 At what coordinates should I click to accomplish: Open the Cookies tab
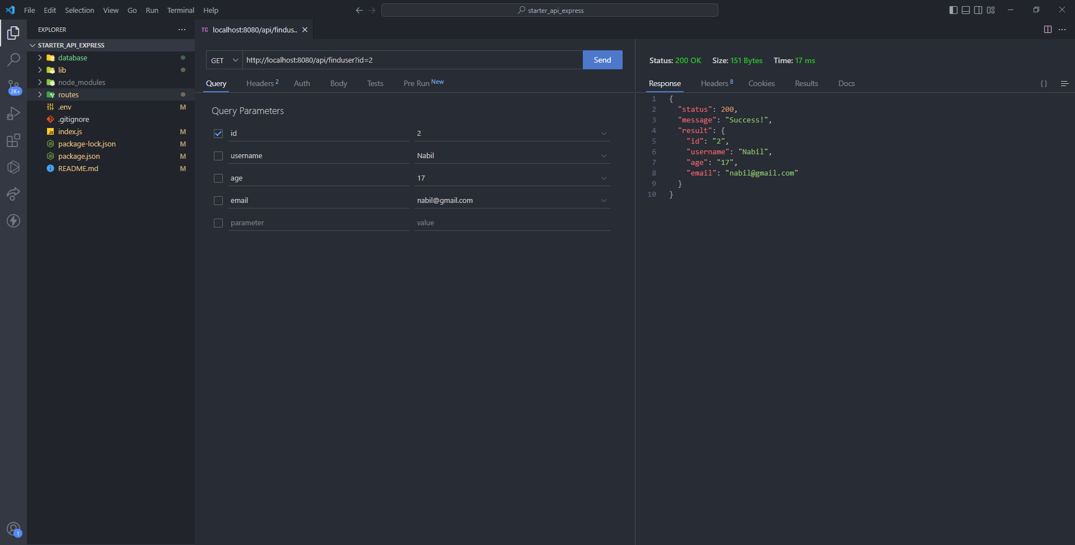[x=761, y=83]
